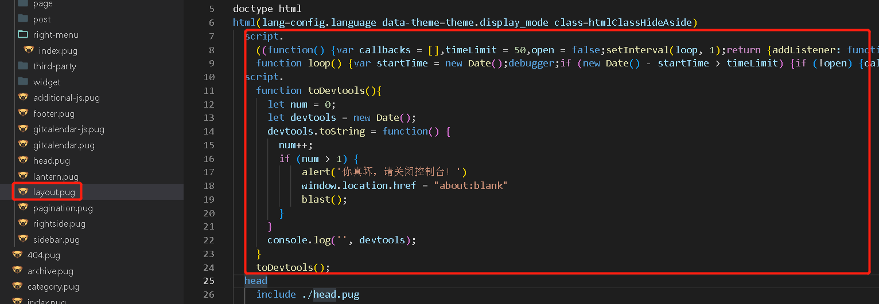Open rightside.pug from the explorer
Screen dimensions: 879x304
[59, 224]
